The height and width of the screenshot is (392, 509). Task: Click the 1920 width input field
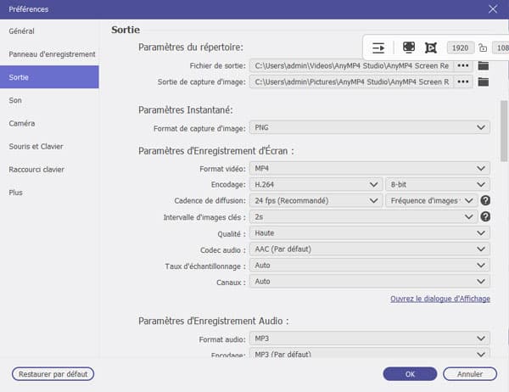[460, 48]
